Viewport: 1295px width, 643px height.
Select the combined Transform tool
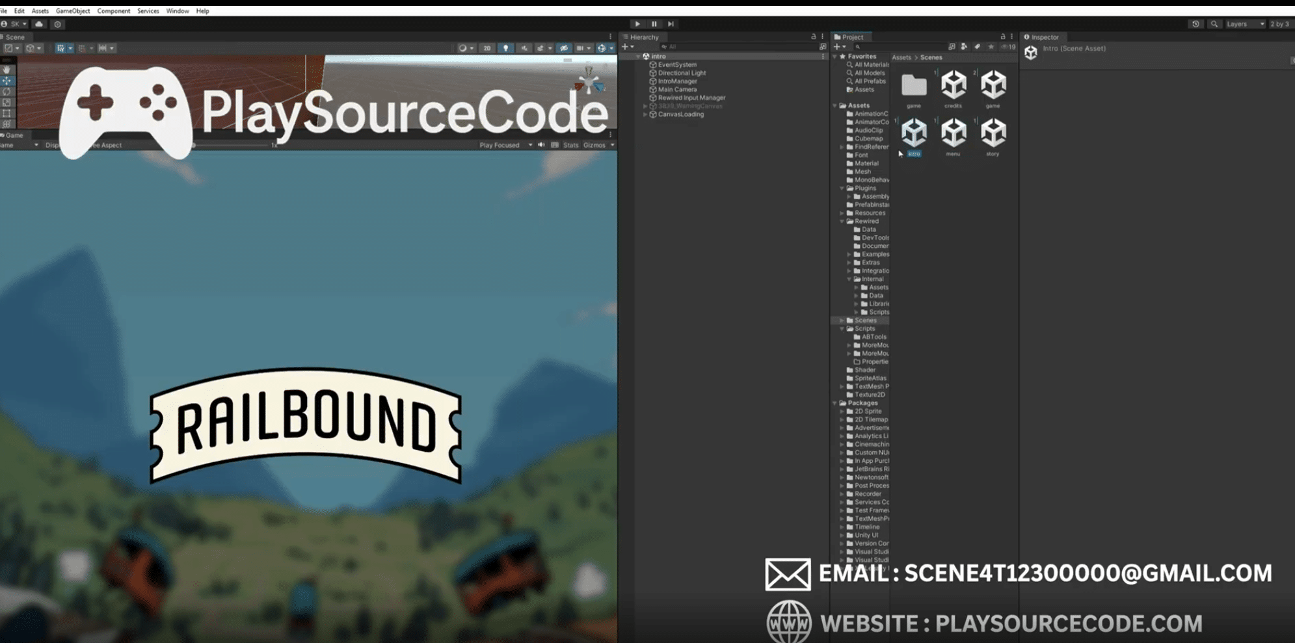click(x=7, y=124)
